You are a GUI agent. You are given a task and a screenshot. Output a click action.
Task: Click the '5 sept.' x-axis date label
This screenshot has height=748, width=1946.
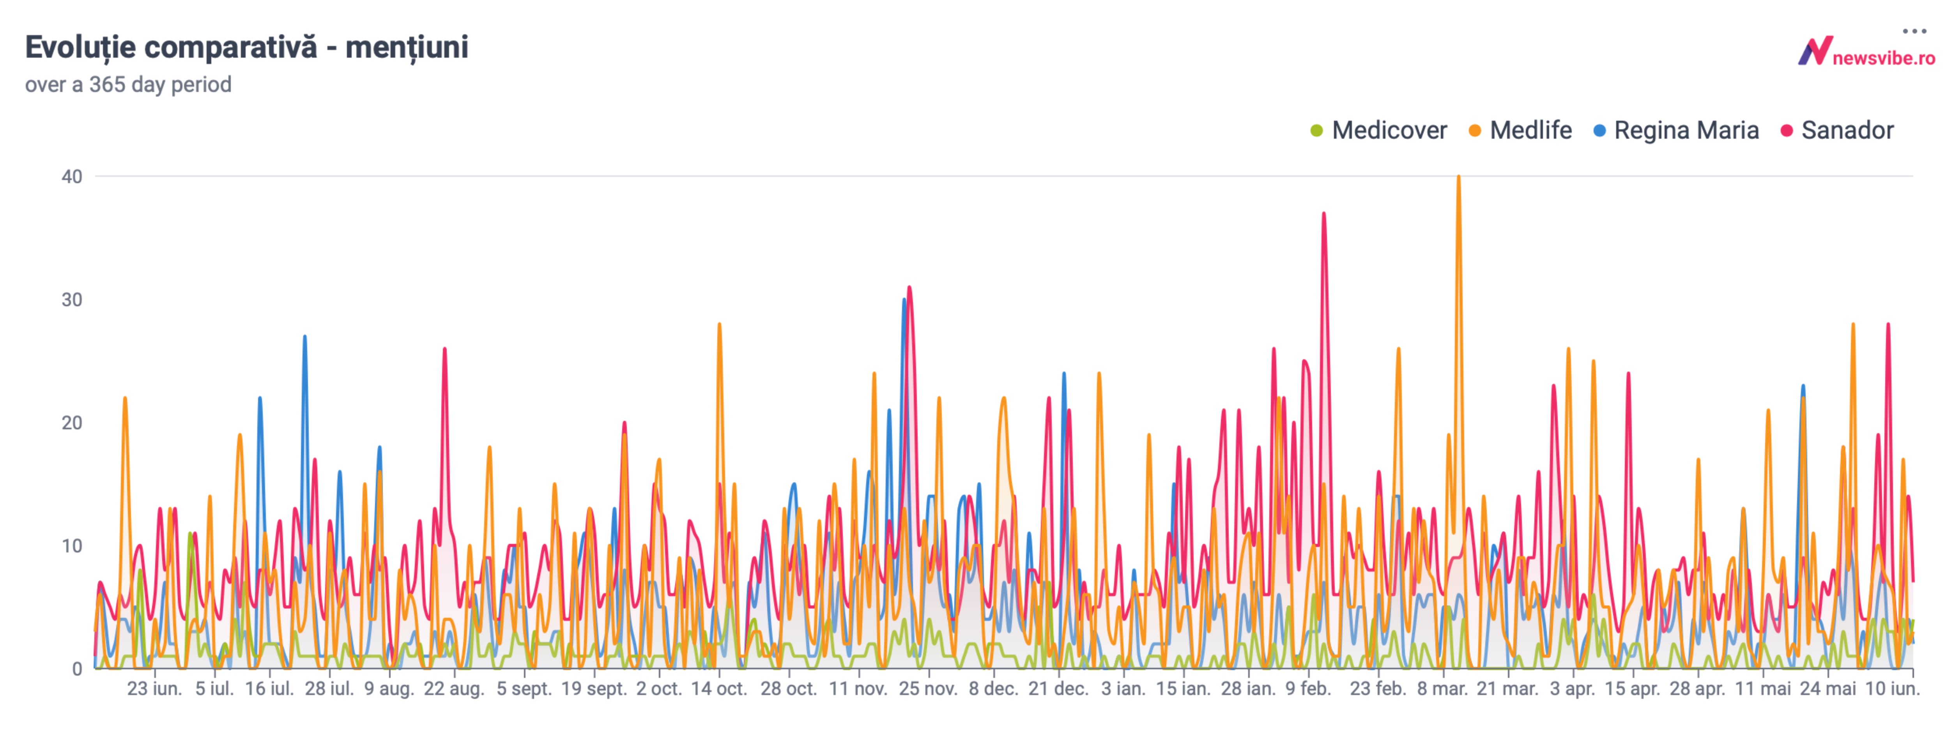click(x=524, y=689)
